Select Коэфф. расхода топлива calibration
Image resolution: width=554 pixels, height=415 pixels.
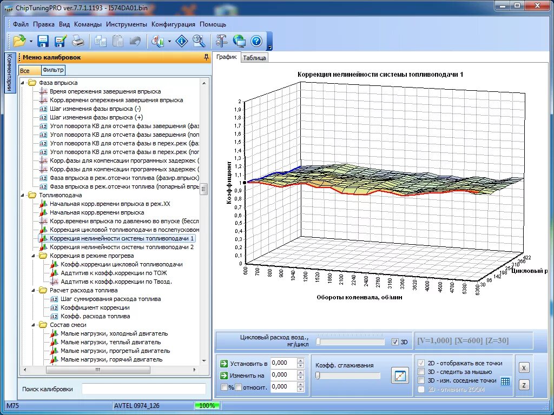[x=95, y=316]
